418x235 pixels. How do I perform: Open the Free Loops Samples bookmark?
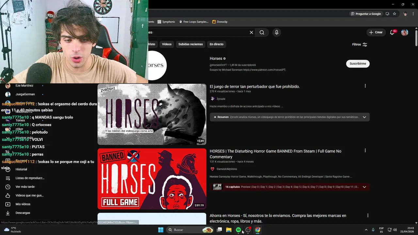click(193, 22)
